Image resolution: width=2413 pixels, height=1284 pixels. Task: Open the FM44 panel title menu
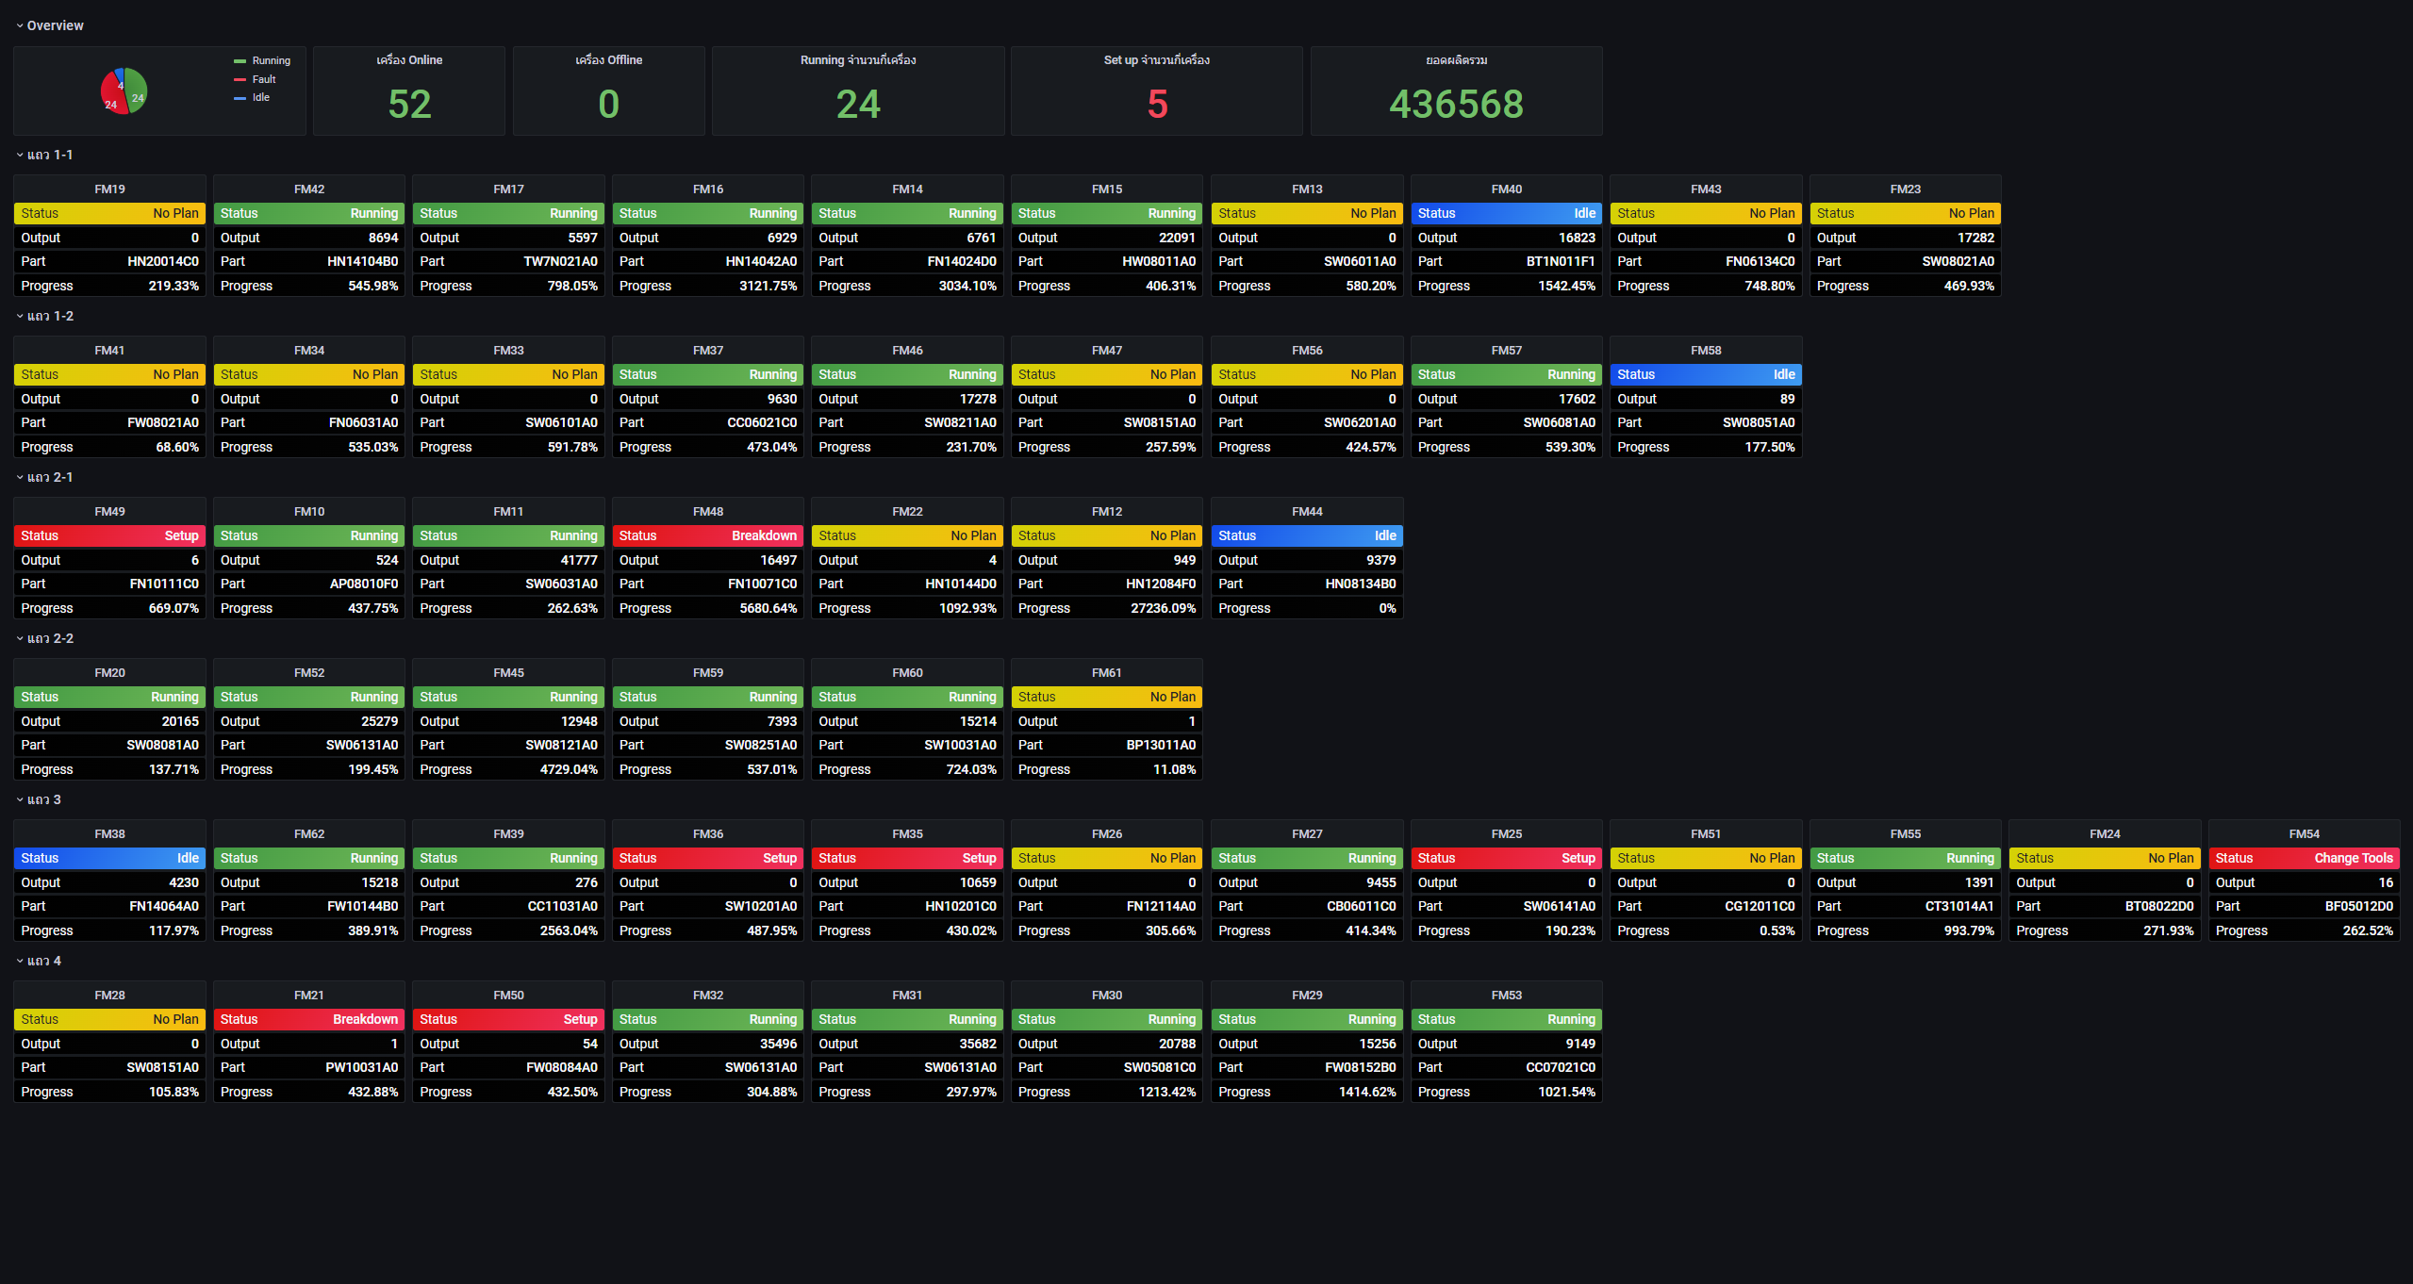(1306, 511)
